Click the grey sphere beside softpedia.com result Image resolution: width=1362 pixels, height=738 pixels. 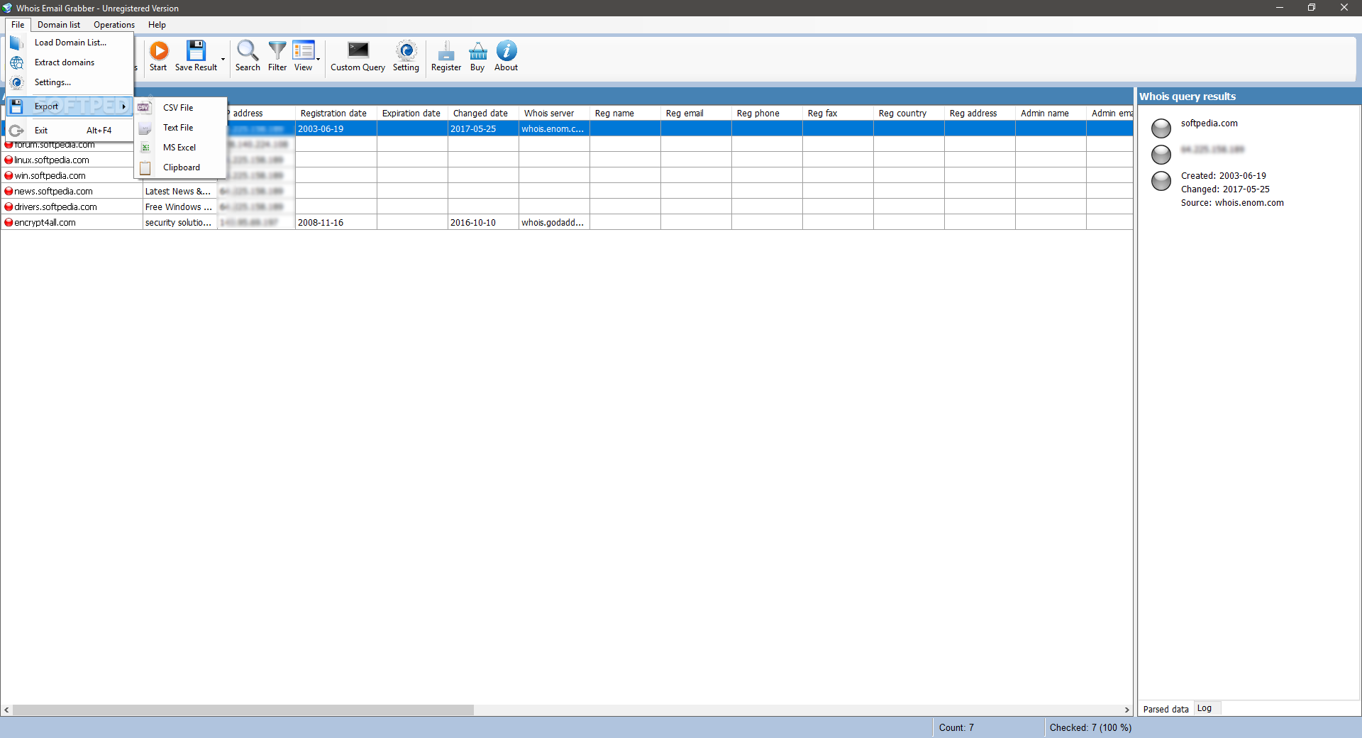(1161, 128)
